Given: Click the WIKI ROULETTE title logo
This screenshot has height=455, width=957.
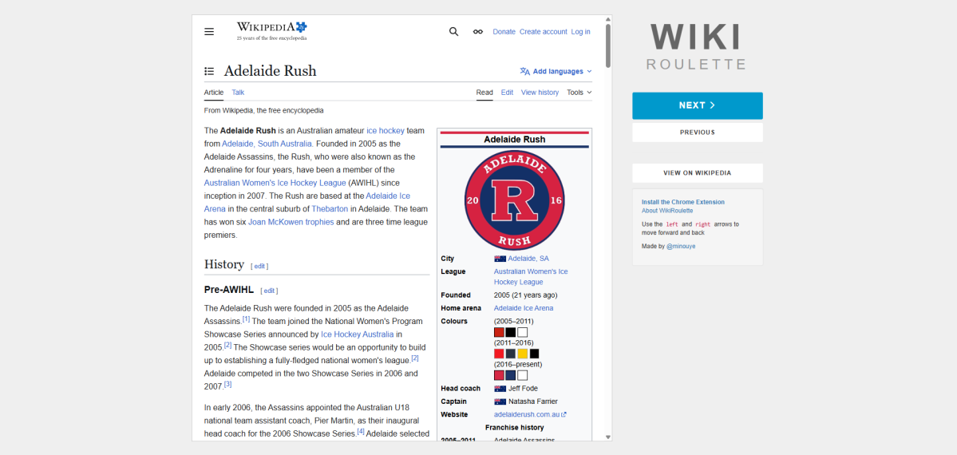Looking at the screenshot, I should click(x=696, y=47).
